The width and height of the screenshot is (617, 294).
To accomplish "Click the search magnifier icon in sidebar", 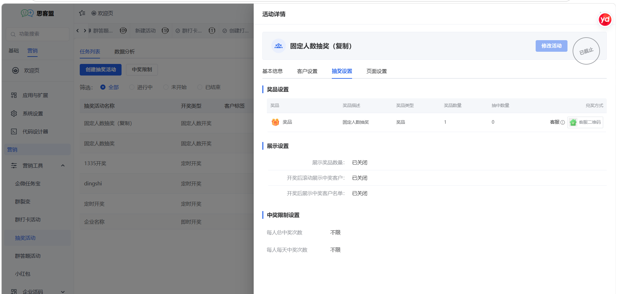I will pyautogui.click(x=13, y=34).
